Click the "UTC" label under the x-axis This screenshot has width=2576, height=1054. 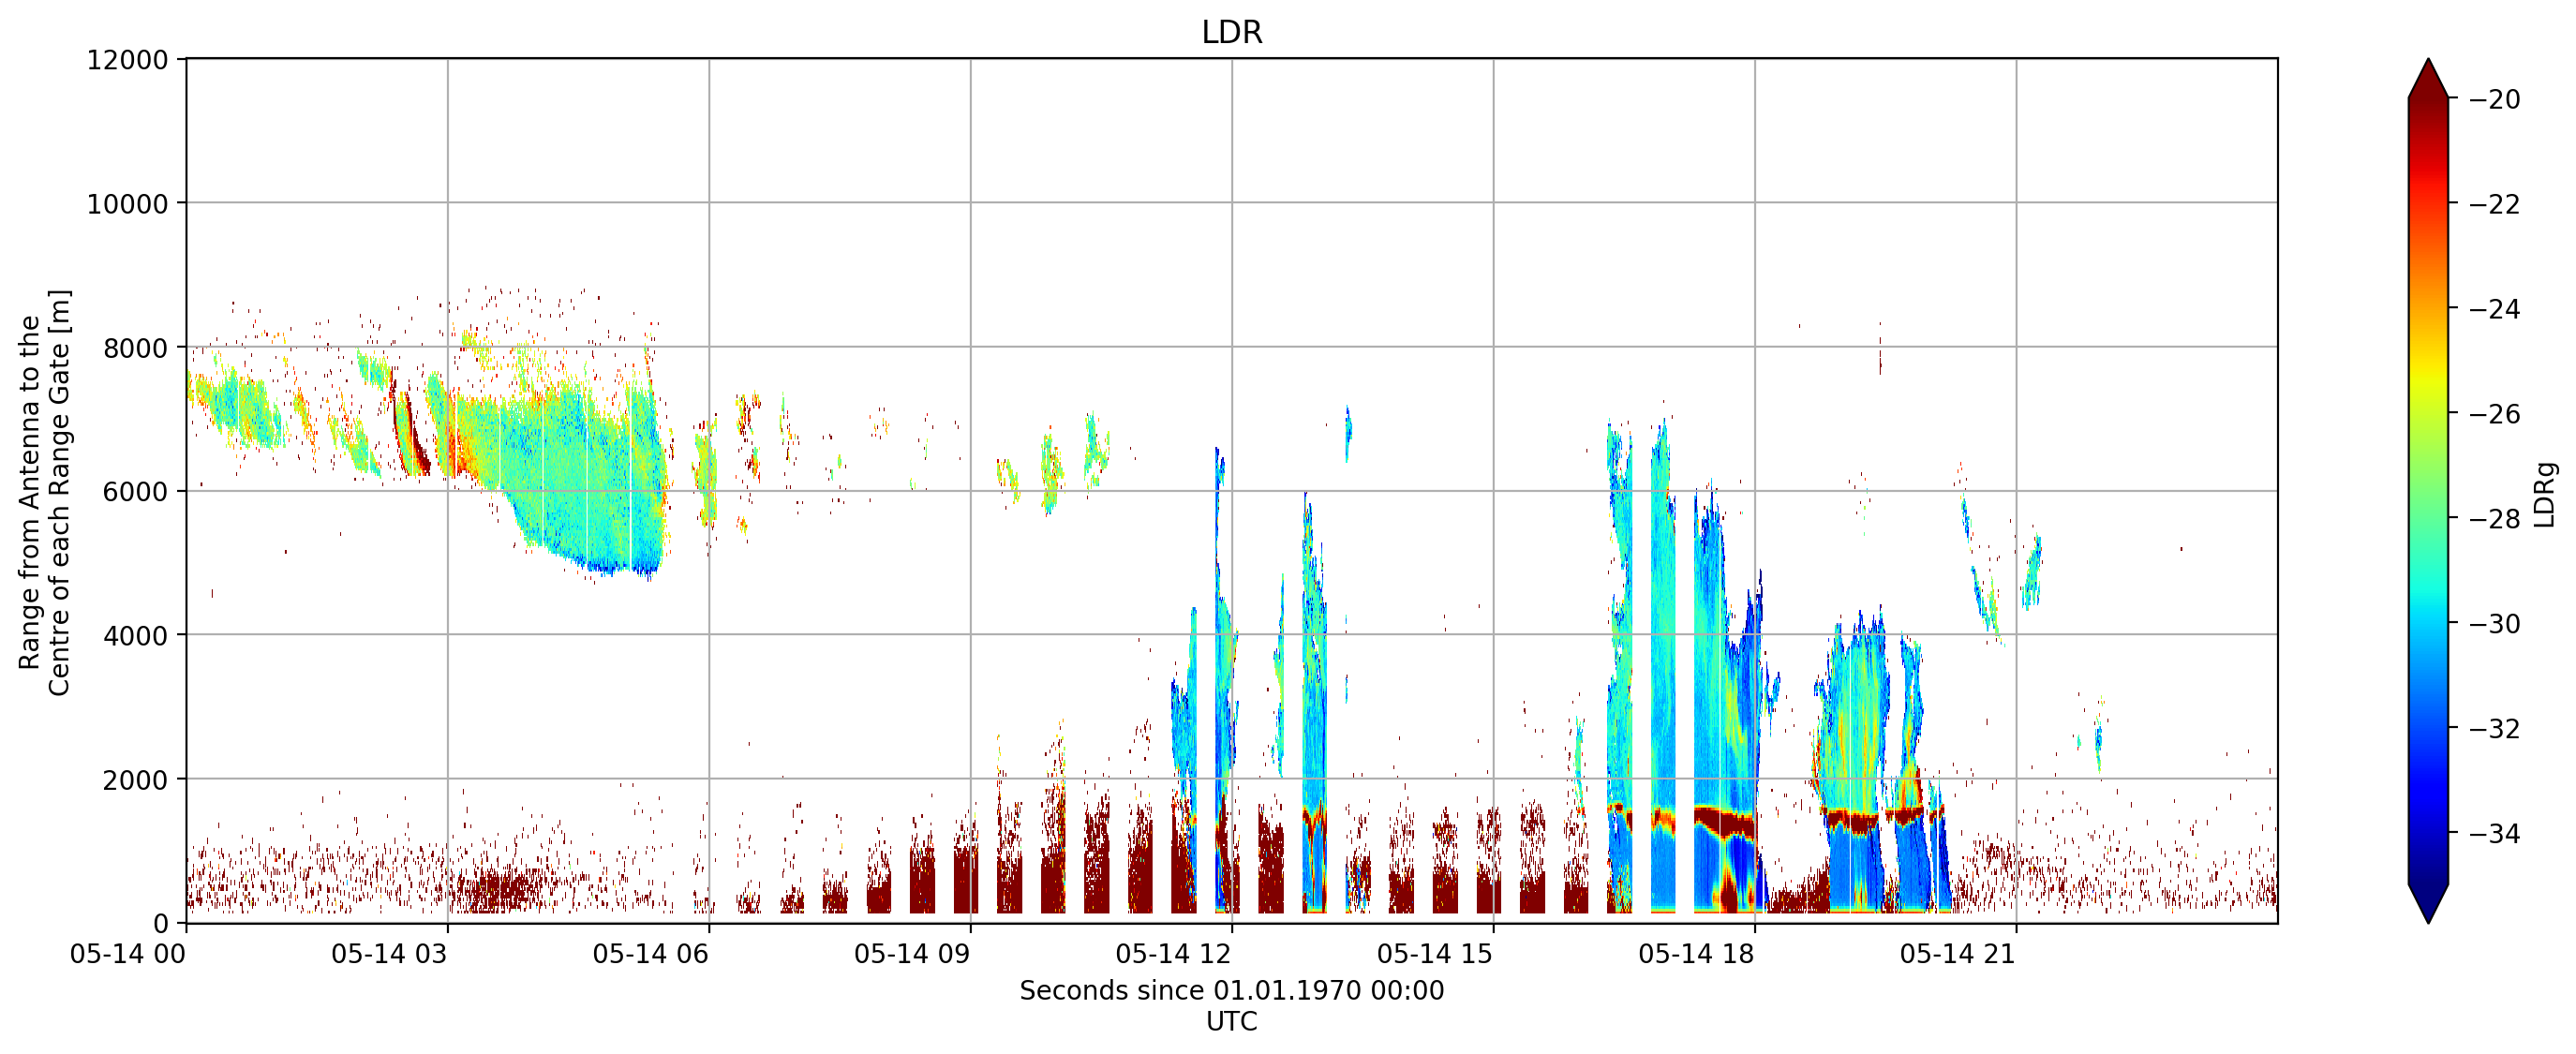1231,1022
